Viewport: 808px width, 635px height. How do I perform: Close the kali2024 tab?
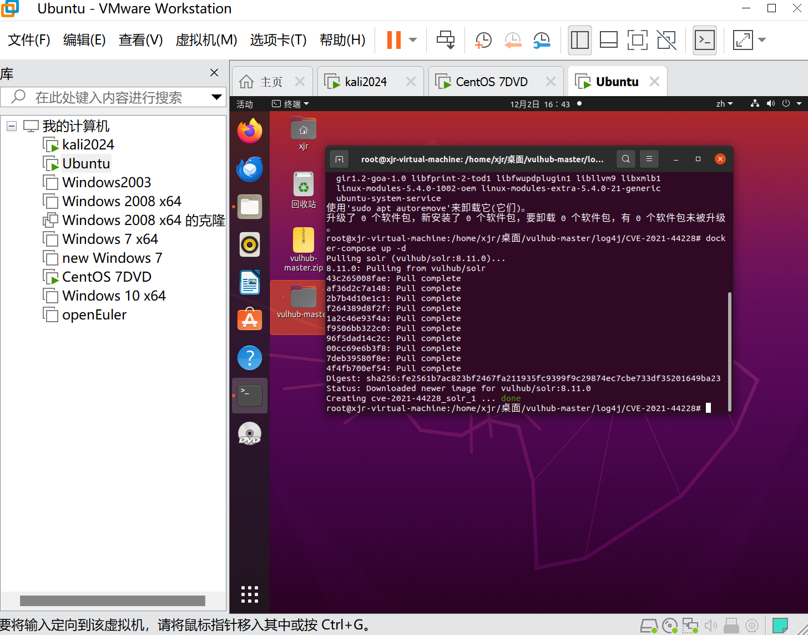tap(411, 82)
